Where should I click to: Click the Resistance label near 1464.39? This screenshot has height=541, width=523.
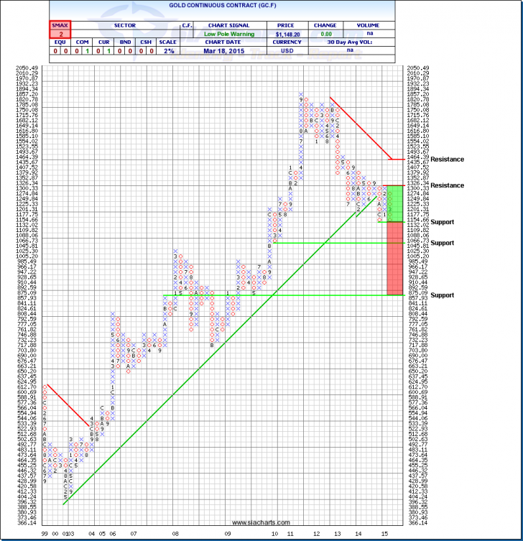pos(447,159)
